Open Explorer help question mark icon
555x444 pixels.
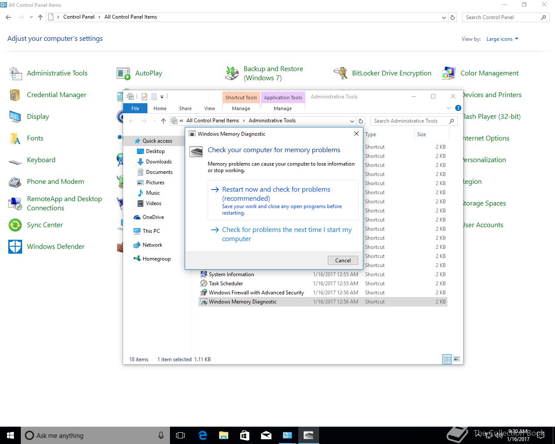[x=458, y=108]
